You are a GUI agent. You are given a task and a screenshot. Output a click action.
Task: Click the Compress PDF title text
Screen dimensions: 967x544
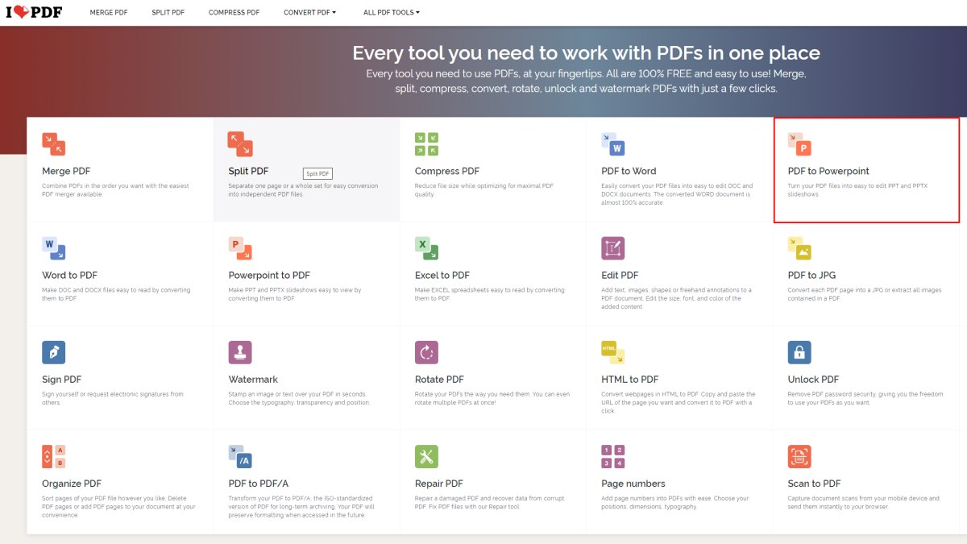[x=447, y=171]
